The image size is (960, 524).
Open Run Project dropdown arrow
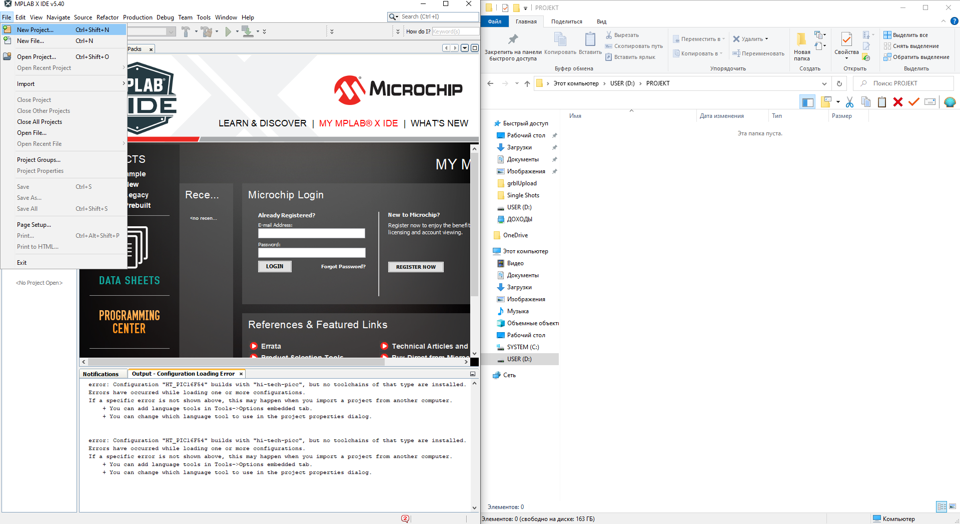pos(237,31)
